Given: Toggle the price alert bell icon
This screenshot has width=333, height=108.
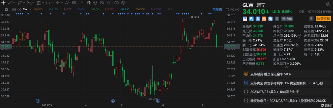Looking at the screenshot, I should point(311,19).
